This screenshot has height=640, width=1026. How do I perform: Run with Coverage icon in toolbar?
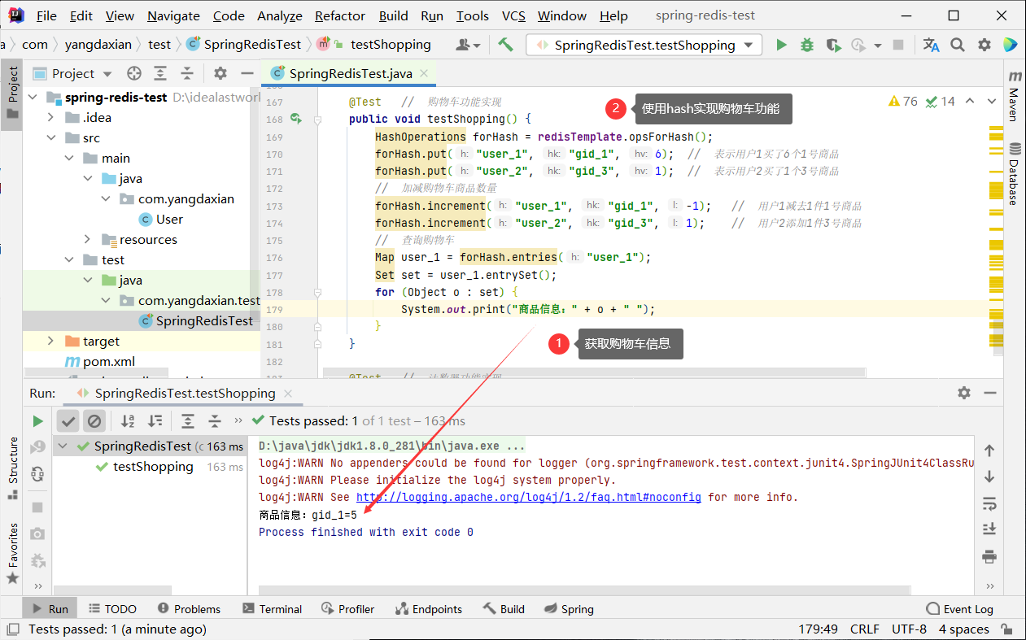pyautogui.click(x=833, y=45)
